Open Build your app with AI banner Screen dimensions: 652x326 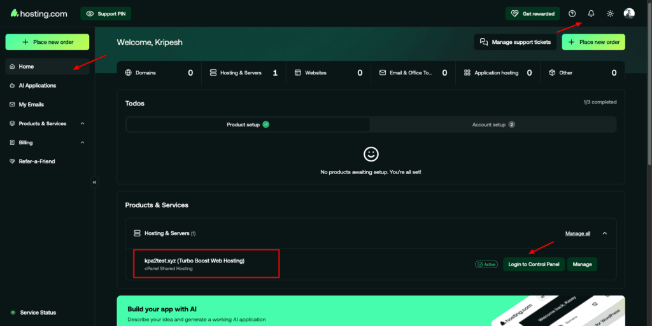371,311
